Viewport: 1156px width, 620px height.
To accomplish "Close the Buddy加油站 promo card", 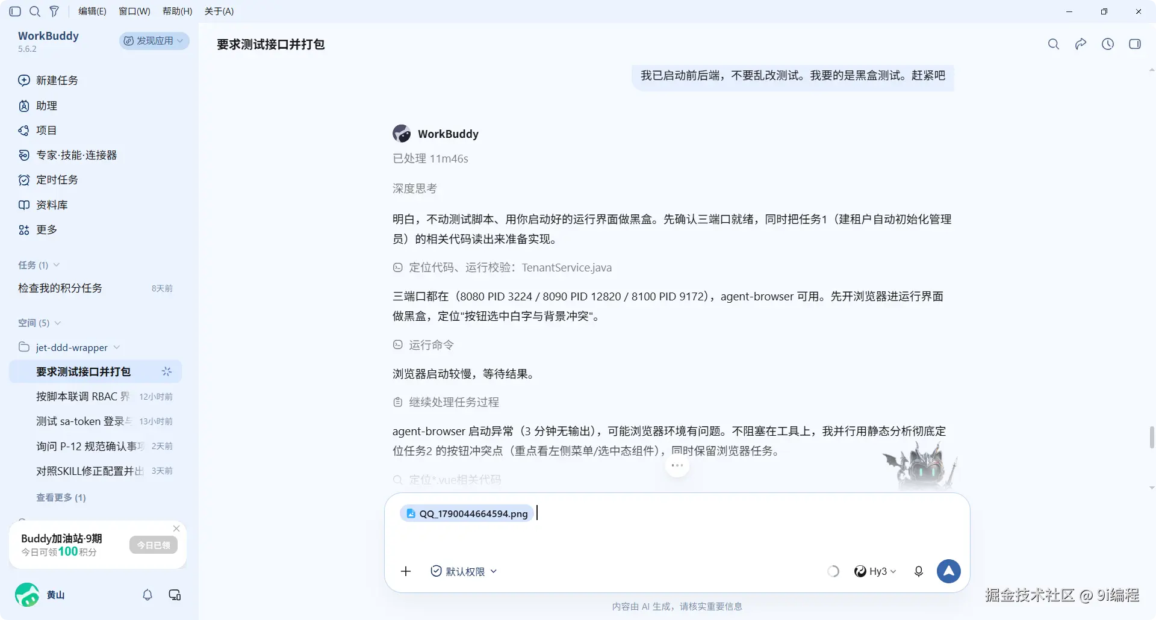I will coord(176,529).
